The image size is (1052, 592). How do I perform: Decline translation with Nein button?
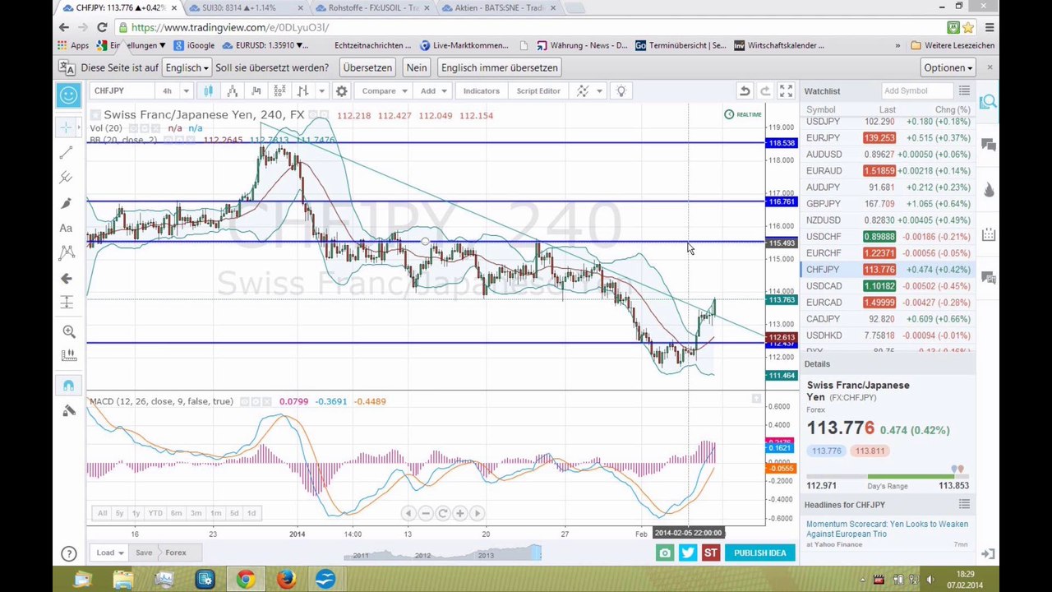[417, 67]
